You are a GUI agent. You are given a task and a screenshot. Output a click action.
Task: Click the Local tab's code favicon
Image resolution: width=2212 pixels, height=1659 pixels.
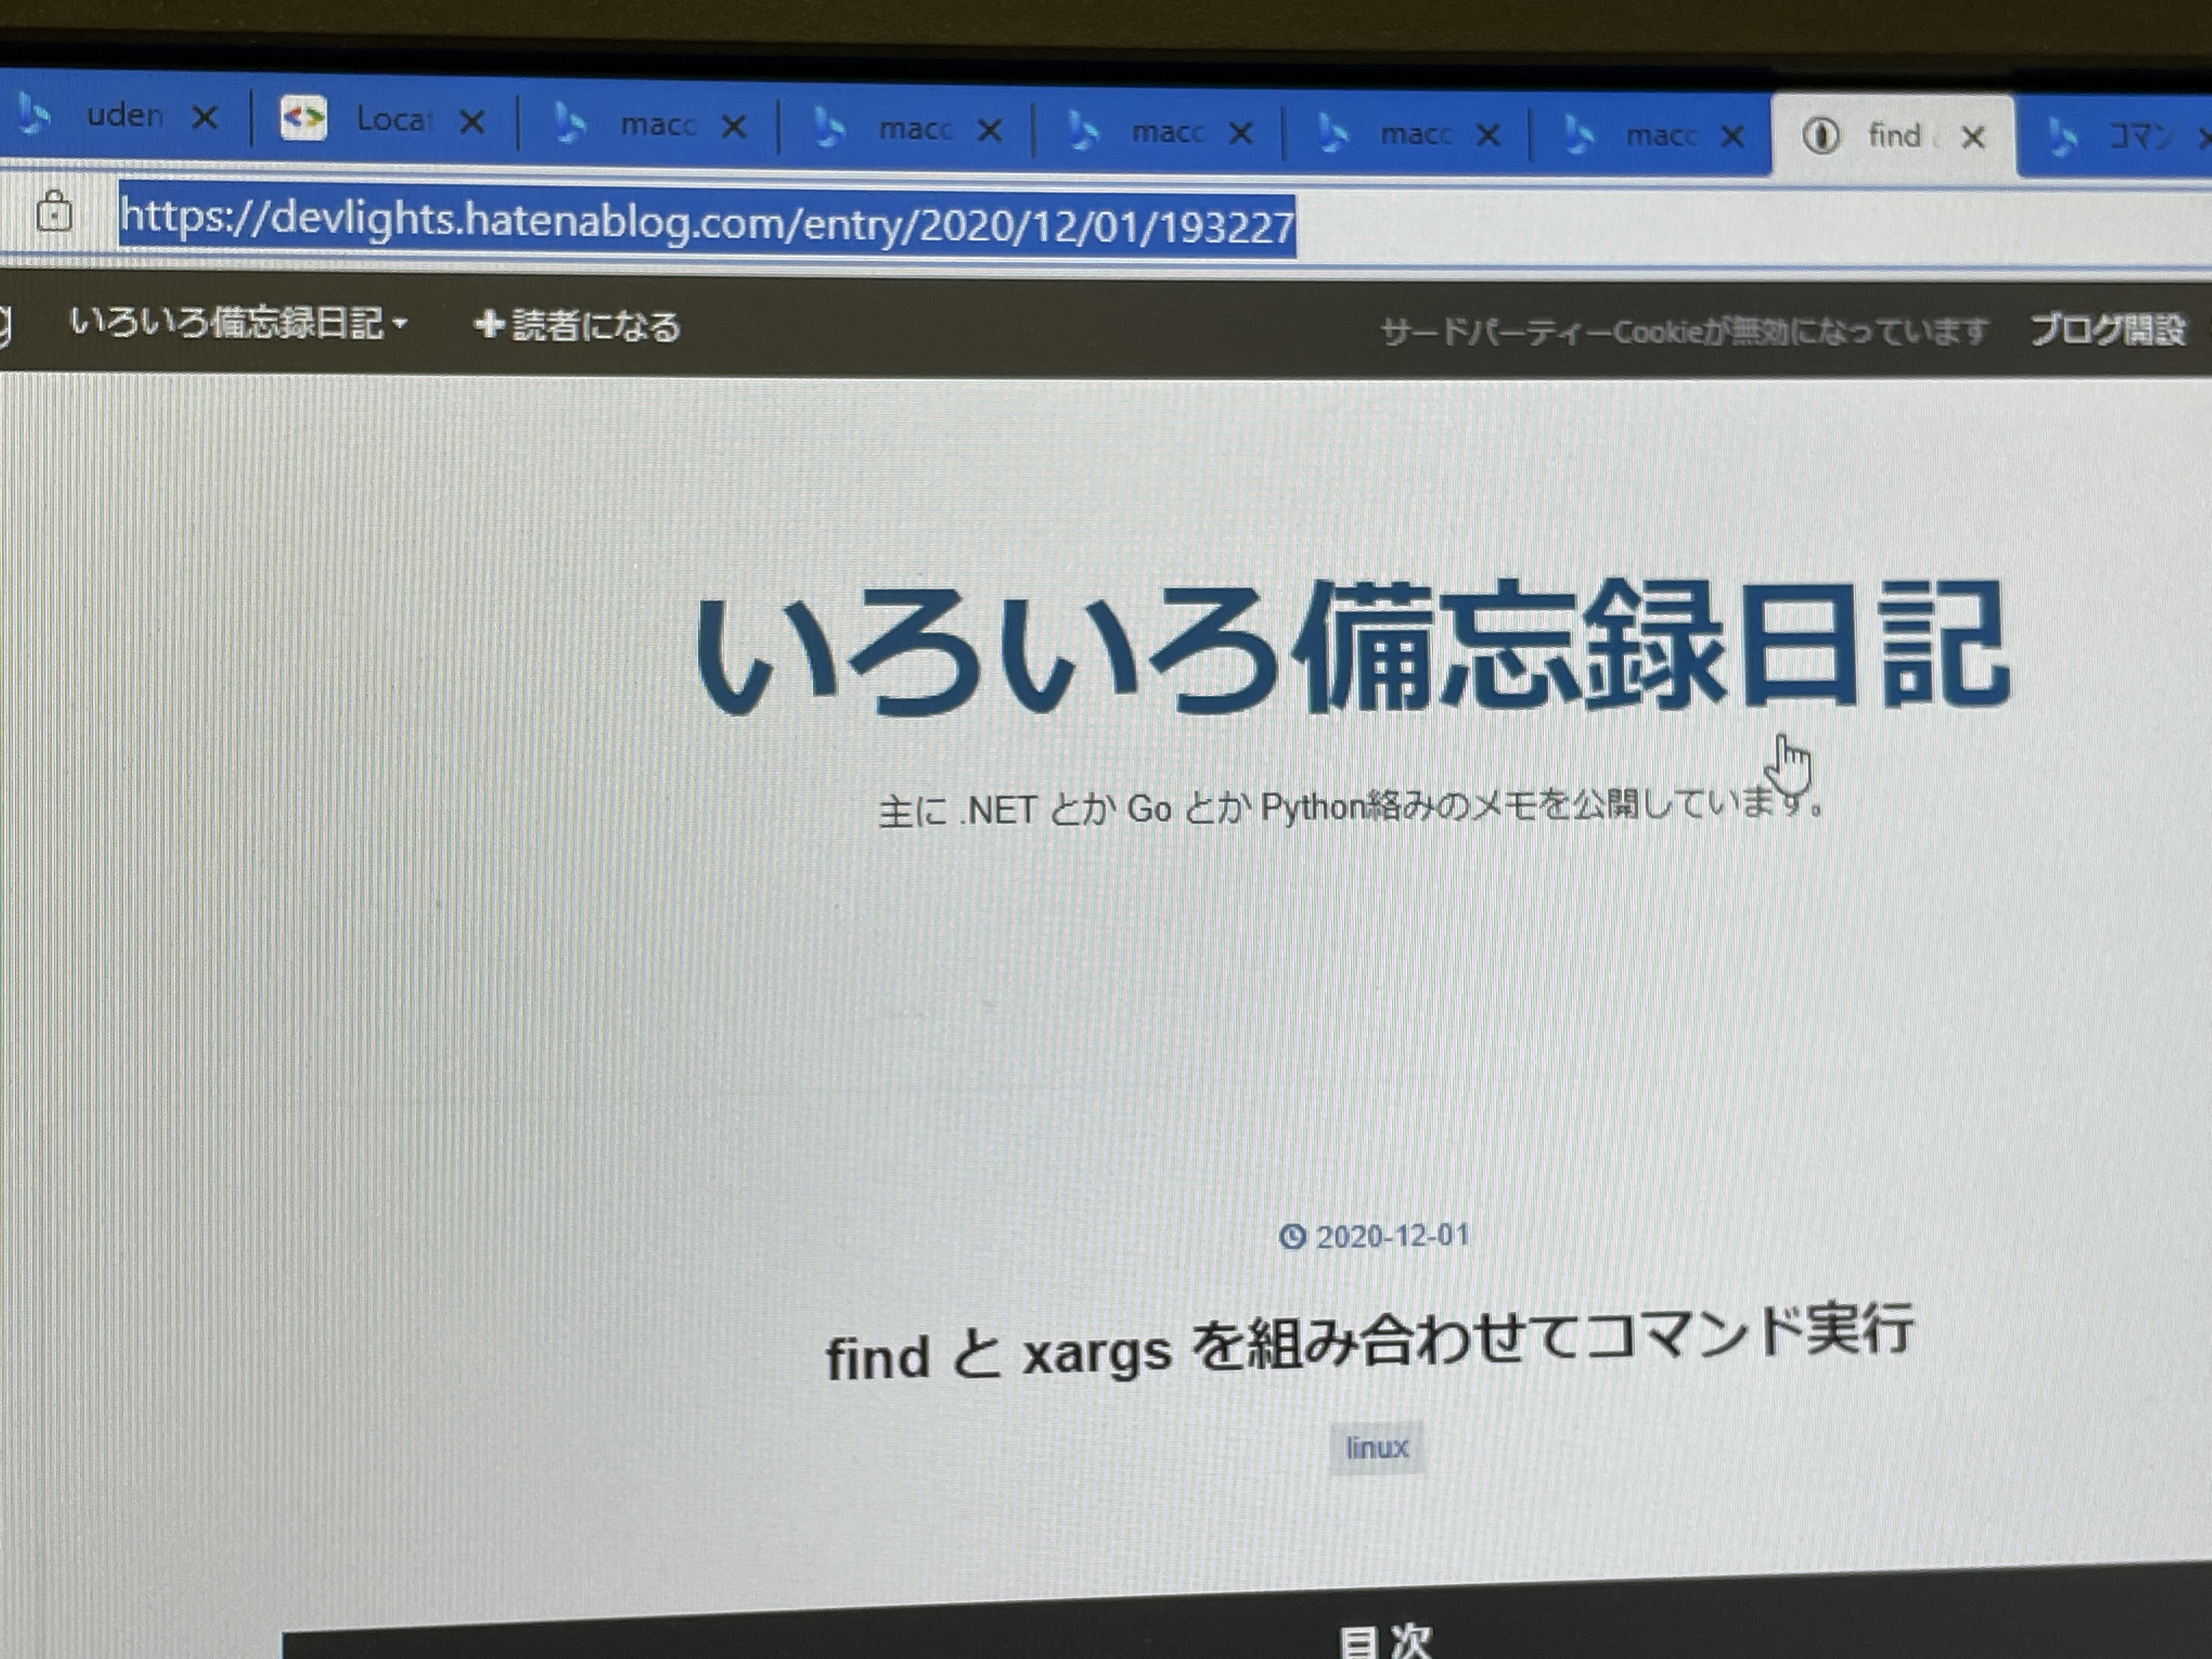pos(303,119)
